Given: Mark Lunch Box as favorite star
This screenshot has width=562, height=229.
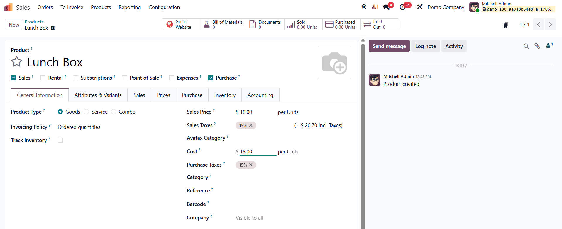Looking at the screenshot, I should pyautogui.click(x=16, y=62).
